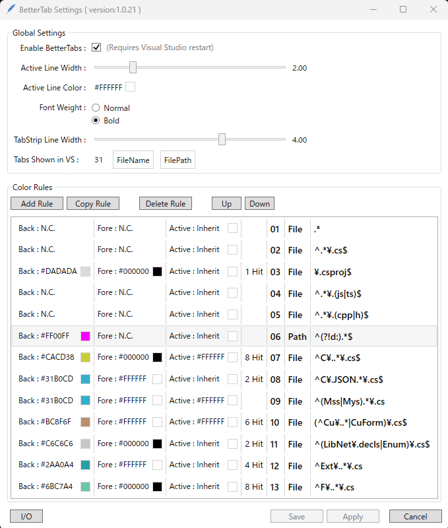The image size is (448, 528).
Task: Toggle the Enable BetterTabs checkbox
Action: click(96, 47)
